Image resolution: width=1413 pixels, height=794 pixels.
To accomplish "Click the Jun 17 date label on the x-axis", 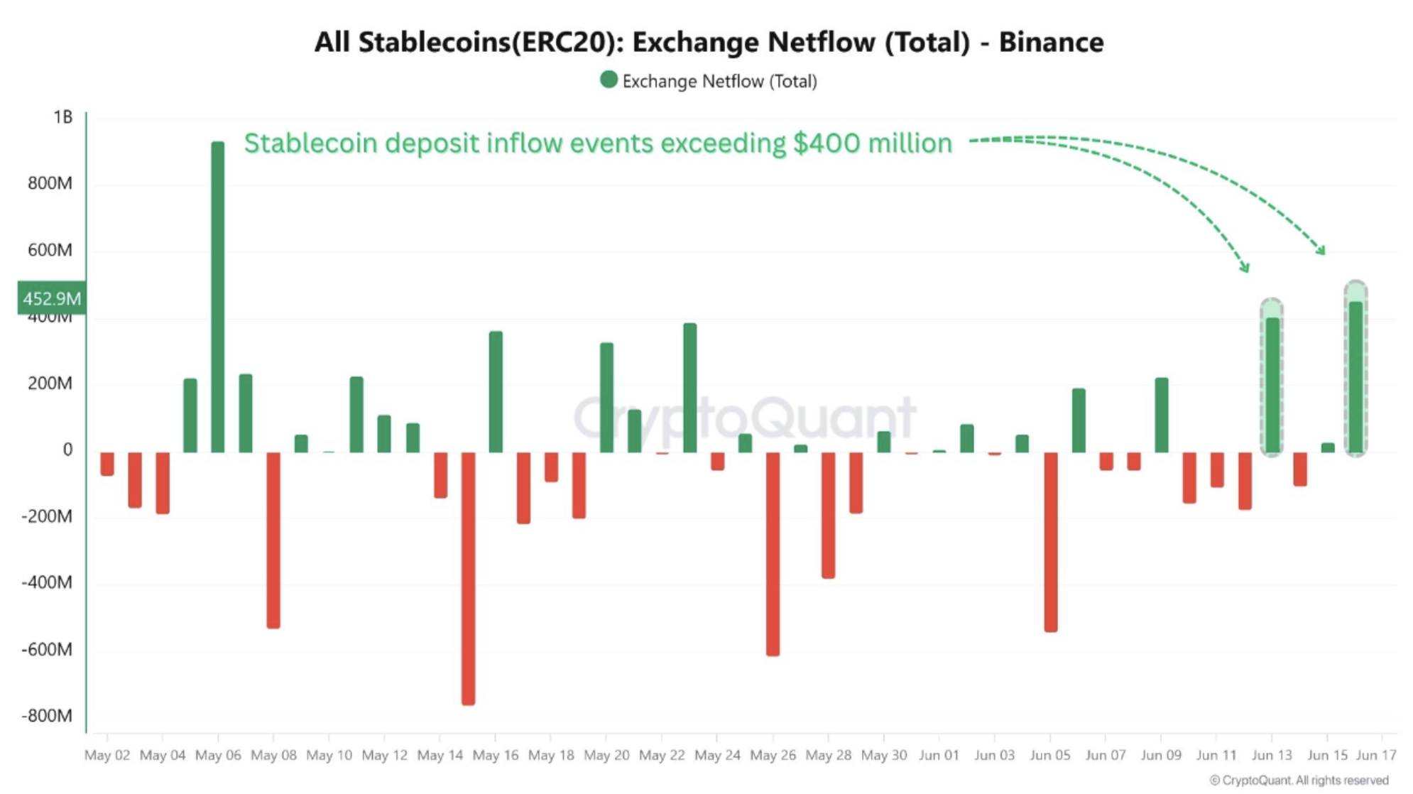I will pos(1376,755).
